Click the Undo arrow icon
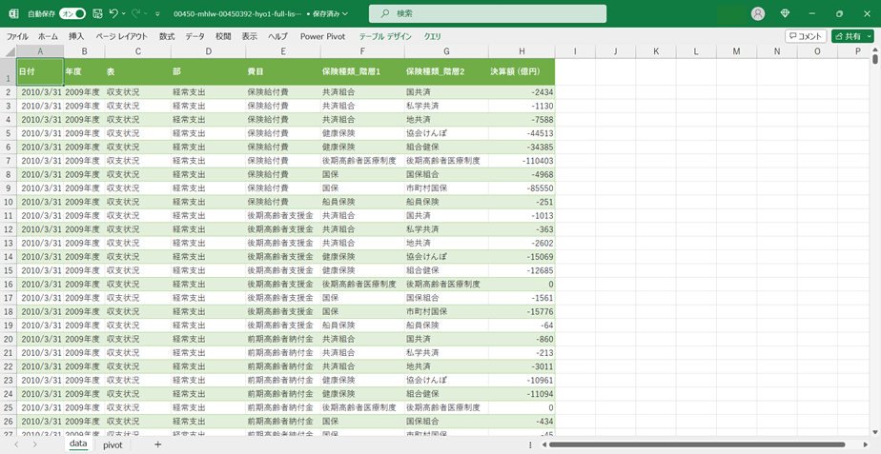This screenshot has height=454, width=881. tap(113, 14)
